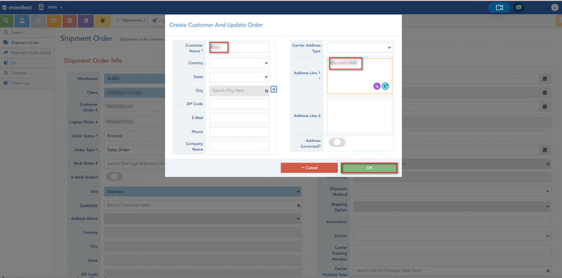Screen dimensions: 562x278
Task: Toggle the Is Back Order? switch
Action: click(114, 177)
